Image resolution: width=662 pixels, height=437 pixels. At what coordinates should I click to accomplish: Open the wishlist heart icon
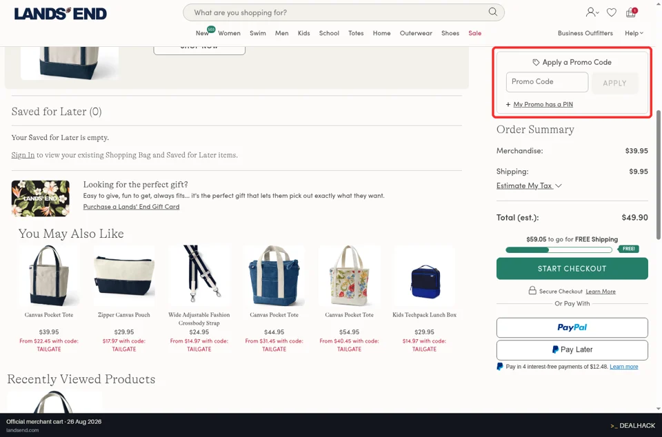[612, 12]
